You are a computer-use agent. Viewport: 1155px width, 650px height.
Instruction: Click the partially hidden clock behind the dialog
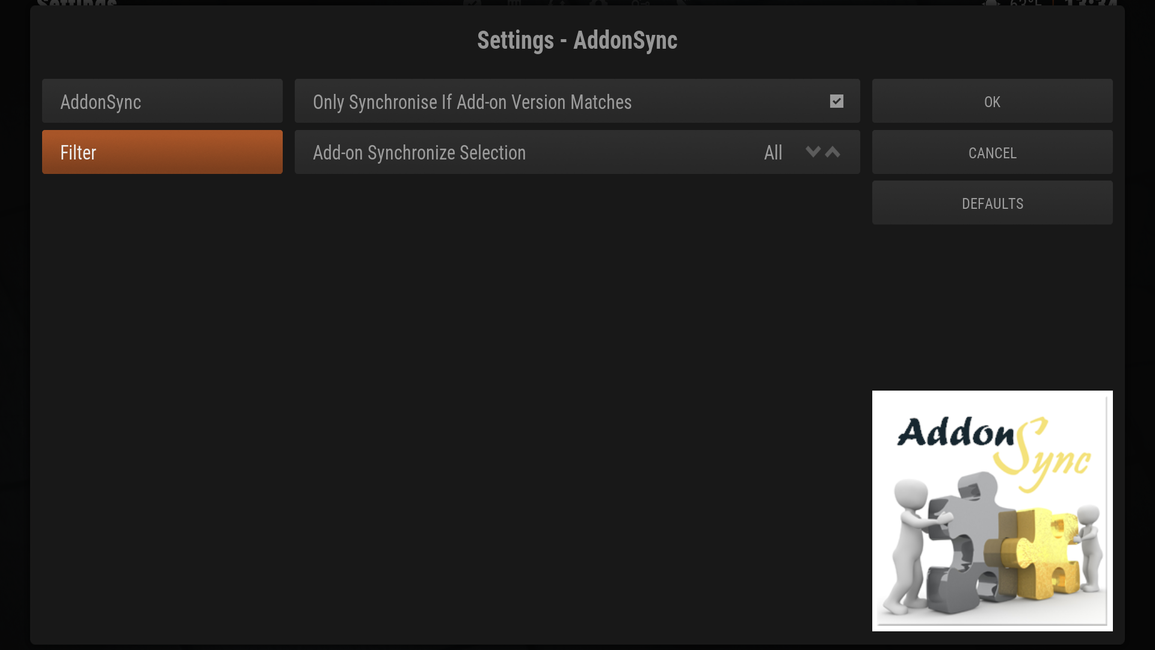click(1089, 4)
